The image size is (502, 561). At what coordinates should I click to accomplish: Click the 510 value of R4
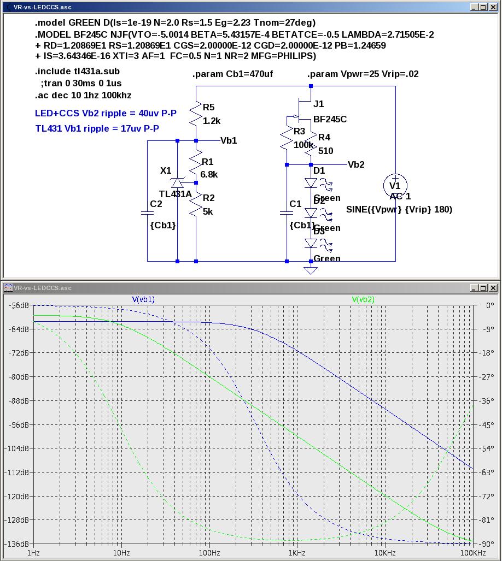[x=325, y=151]
